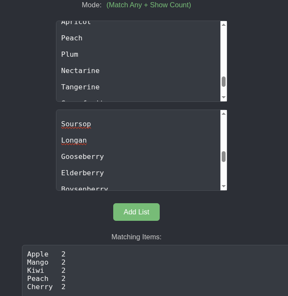The height and width of the screenshot is (296, 288).
Task: Click Kiwi row in matching items
Action: click(35, 271)
